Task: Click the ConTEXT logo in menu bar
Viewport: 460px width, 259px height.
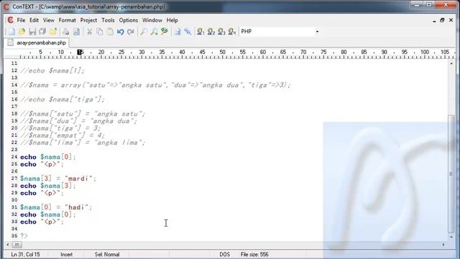Action: pos(10,20)
